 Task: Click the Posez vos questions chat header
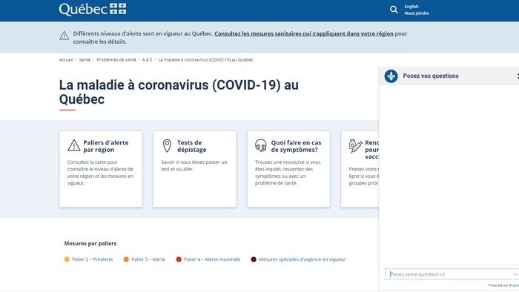pyautogui.click(x=431, y=76)
